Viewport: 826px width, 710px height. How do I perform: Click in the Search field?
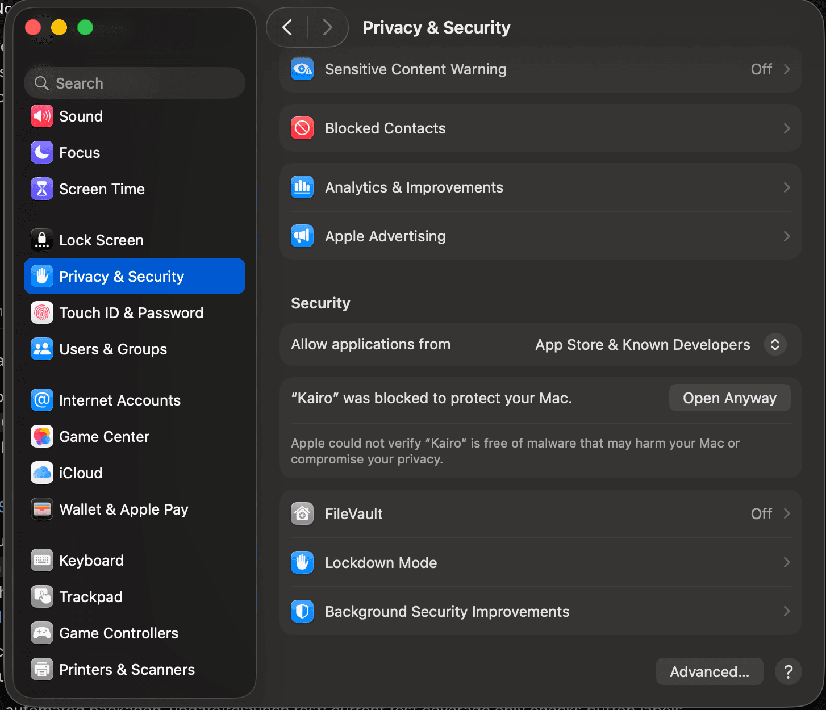point(135,83)
